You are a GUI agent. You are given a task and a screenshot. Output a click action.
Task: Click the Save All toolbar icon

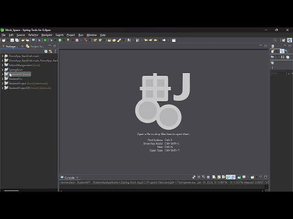[x=17, y=40]
